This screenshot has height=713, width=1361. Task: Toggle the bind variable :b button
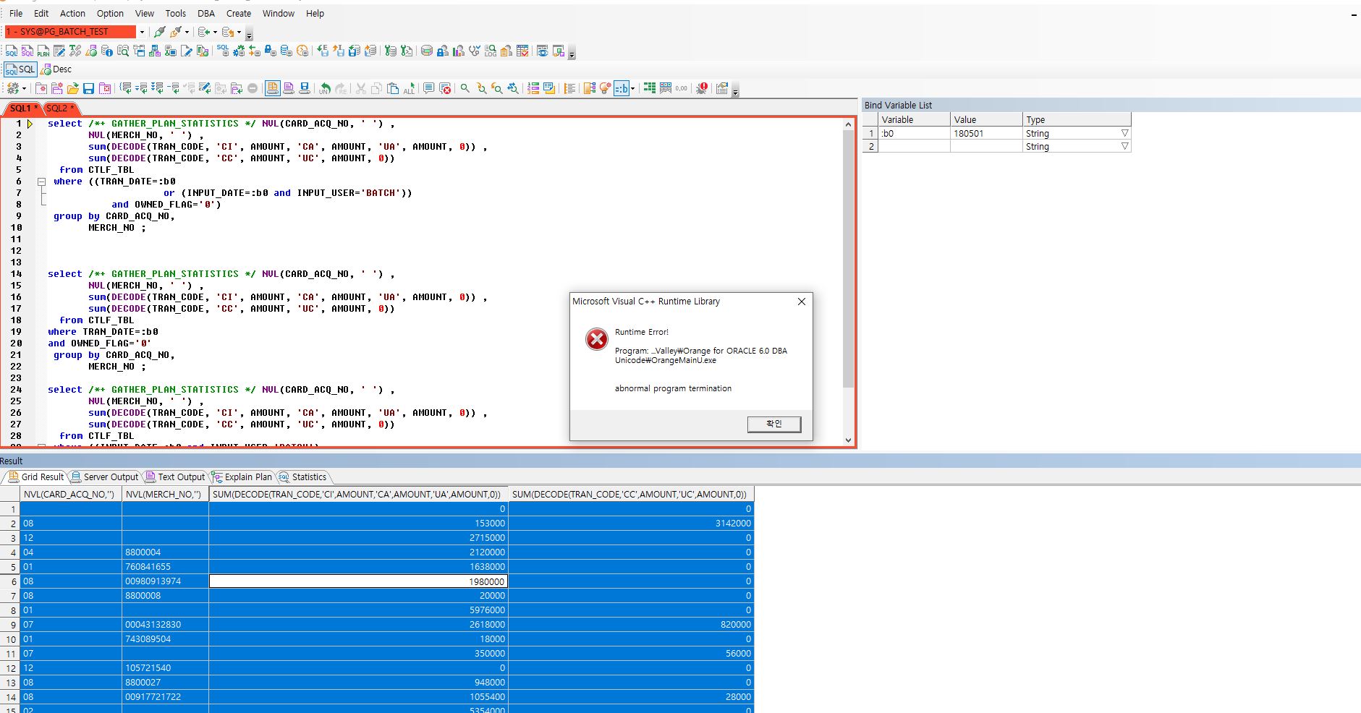pos(622,88)
